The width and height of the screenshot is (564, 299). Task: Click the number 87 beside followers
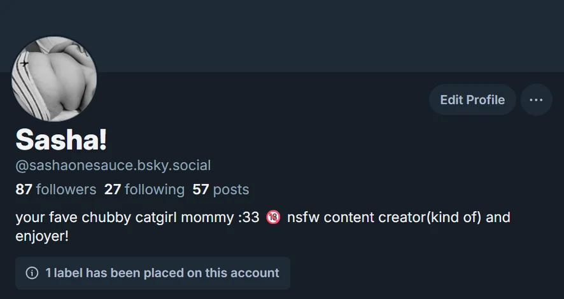(x=24, y=189)
